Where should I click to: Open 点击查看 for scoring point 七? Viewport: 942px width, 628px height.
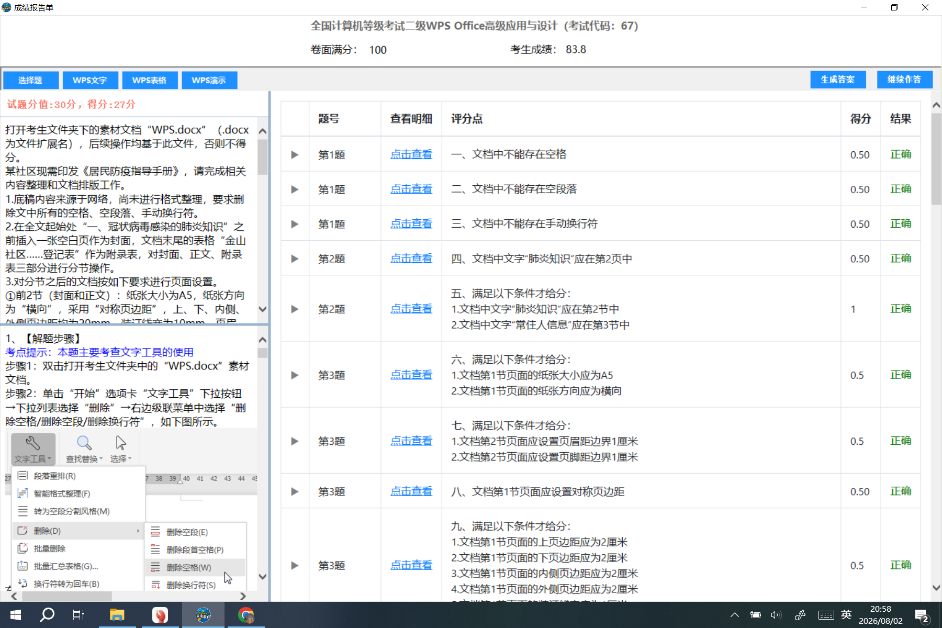point(411,441)
